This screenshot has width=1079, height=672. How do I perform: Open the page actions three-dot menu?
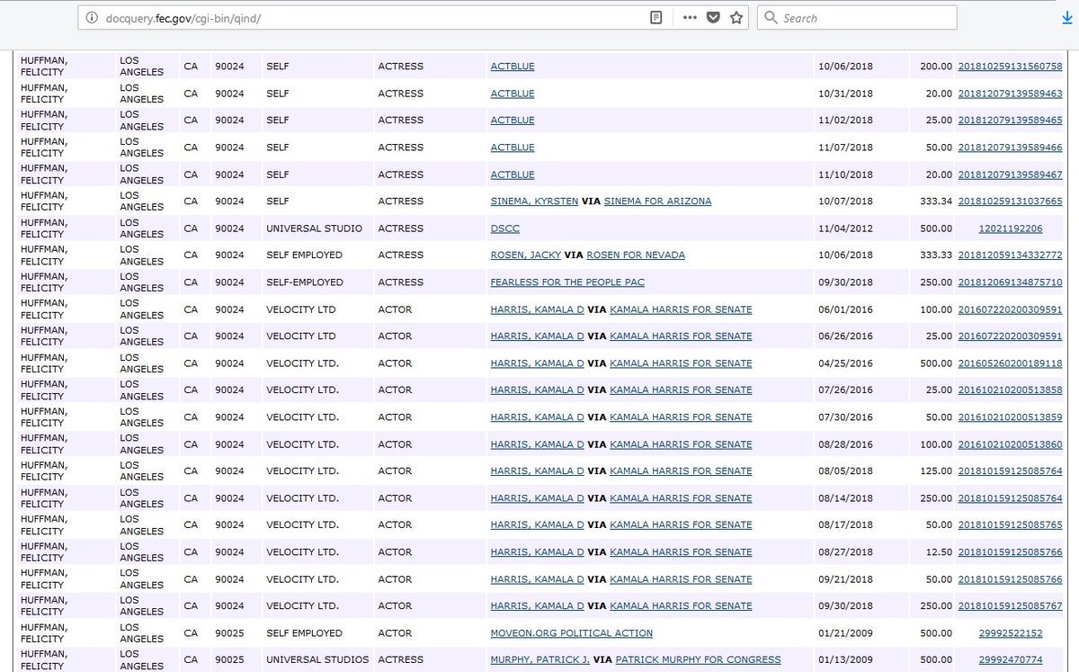coord(690,18)
